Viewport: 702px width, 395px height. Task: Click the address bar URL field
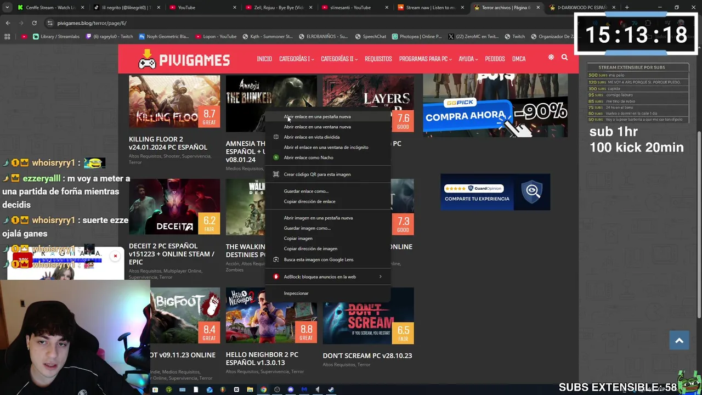tap(307, 23)
